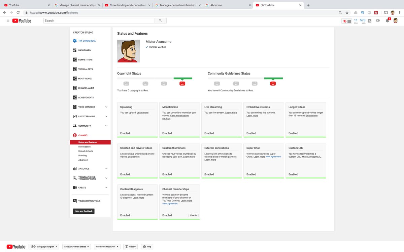The height and width of the screenshot is (252, 404).
Task: Click the red smiley Community Guidelines indicator
Action: click(x=273, y=83)
